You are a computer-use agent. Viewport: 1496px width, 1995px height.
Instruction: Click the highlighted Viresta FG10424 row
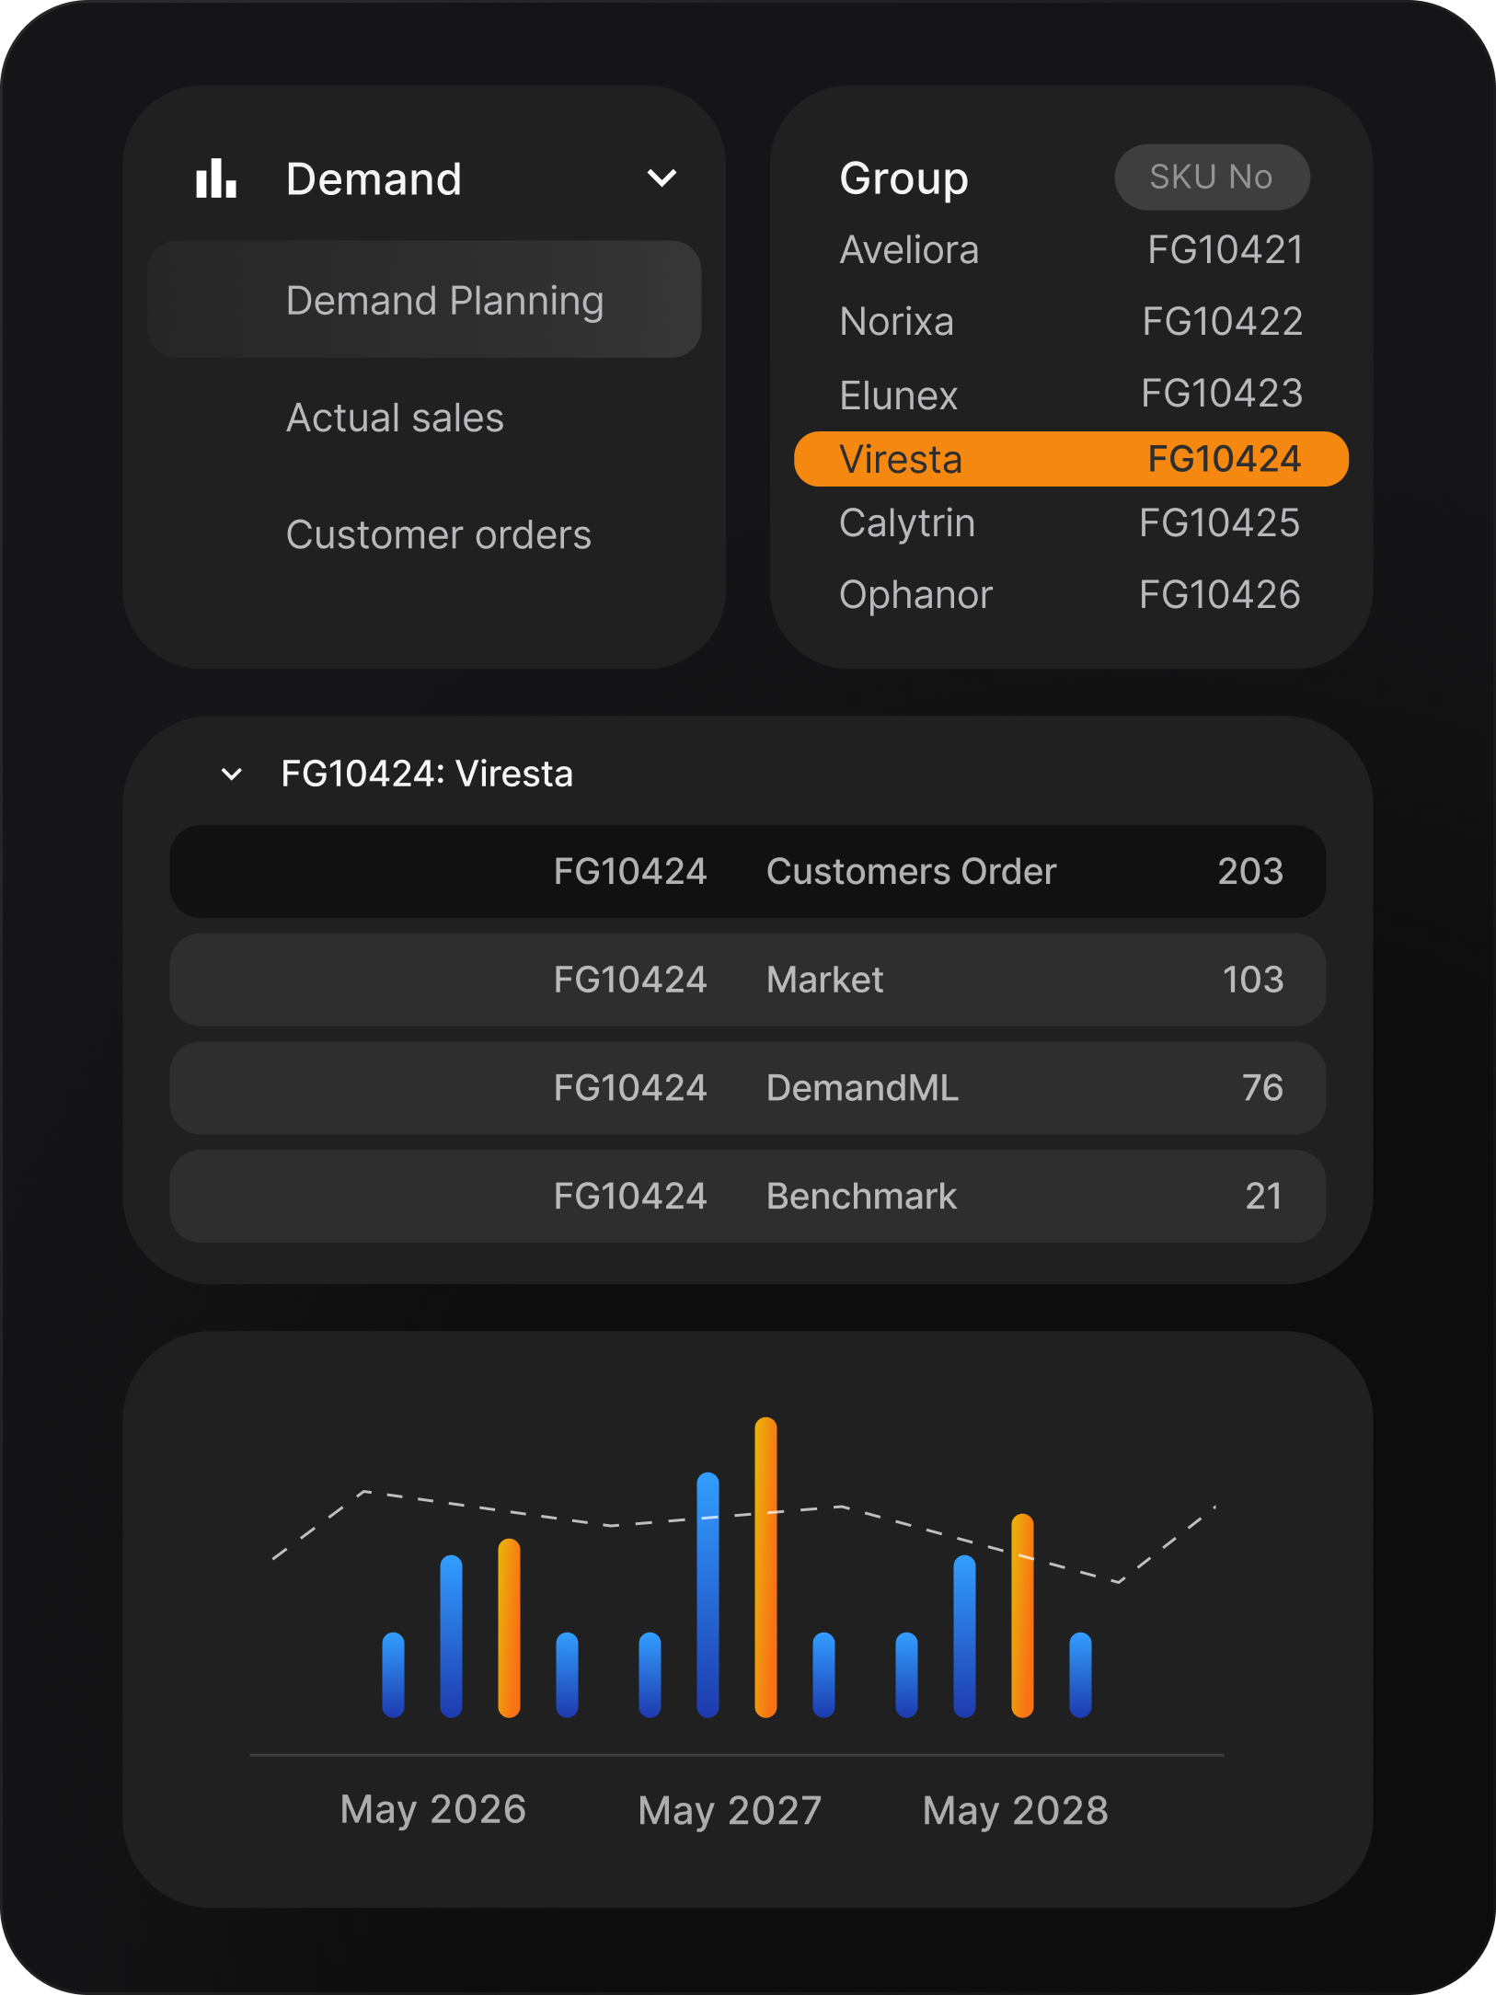click(1070, 459)
